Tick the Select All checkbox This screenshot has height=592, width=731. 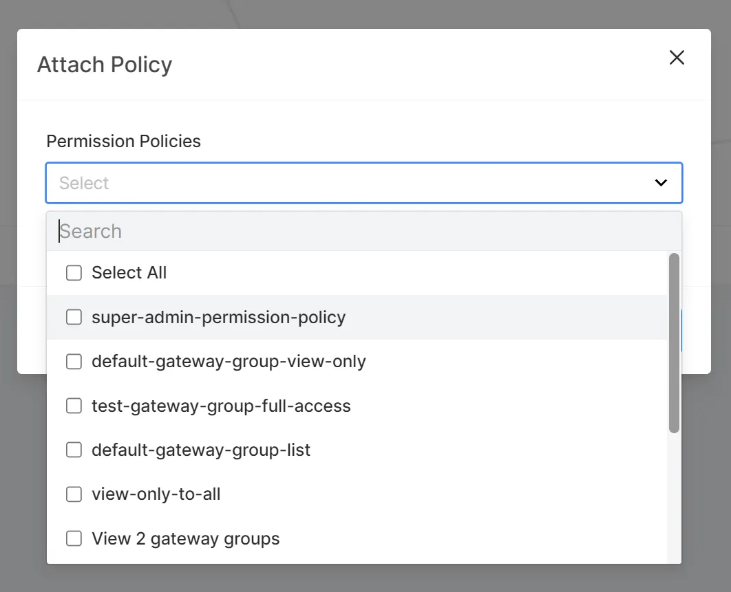pos(74,273)
